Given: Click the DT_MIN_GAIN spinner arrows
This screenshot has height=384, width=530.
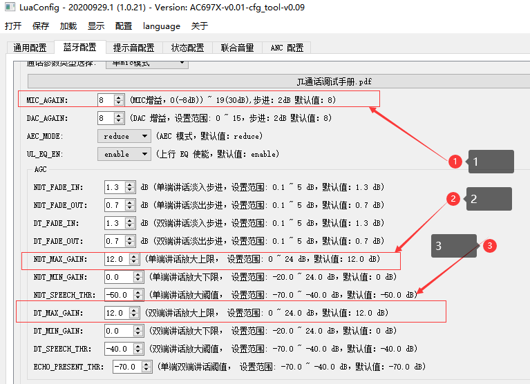Looking at the screenshot, I should (x=138, y=331).
